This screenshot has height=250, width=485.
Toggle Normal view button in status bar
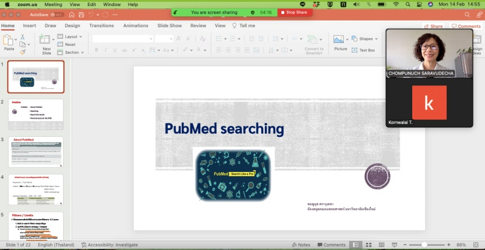pyautogui.click(x=356, y=245)
